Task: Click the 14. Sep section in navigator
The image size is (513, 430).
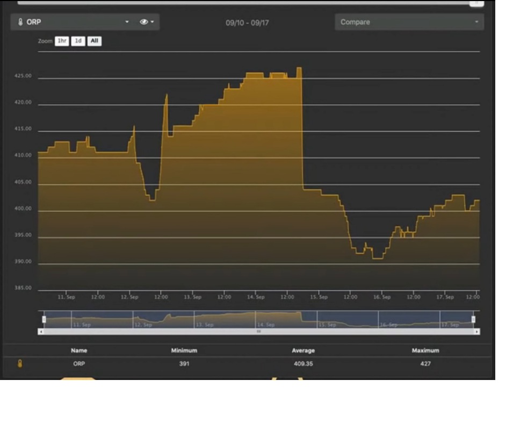Action: point(286,319)
